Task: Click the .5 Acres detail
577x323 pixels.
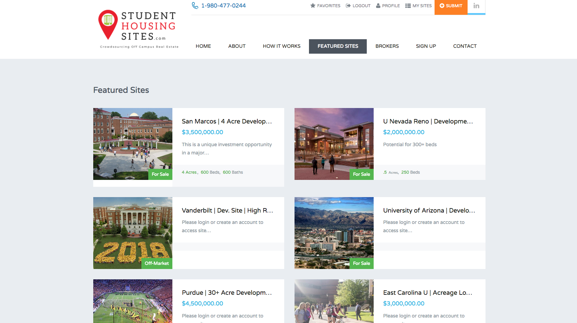Action: pyautogui.click(x=391, y=172)
